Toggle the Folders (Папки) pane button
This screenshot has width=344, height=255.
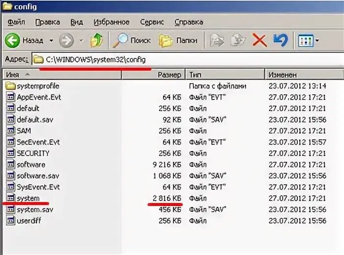178,40
